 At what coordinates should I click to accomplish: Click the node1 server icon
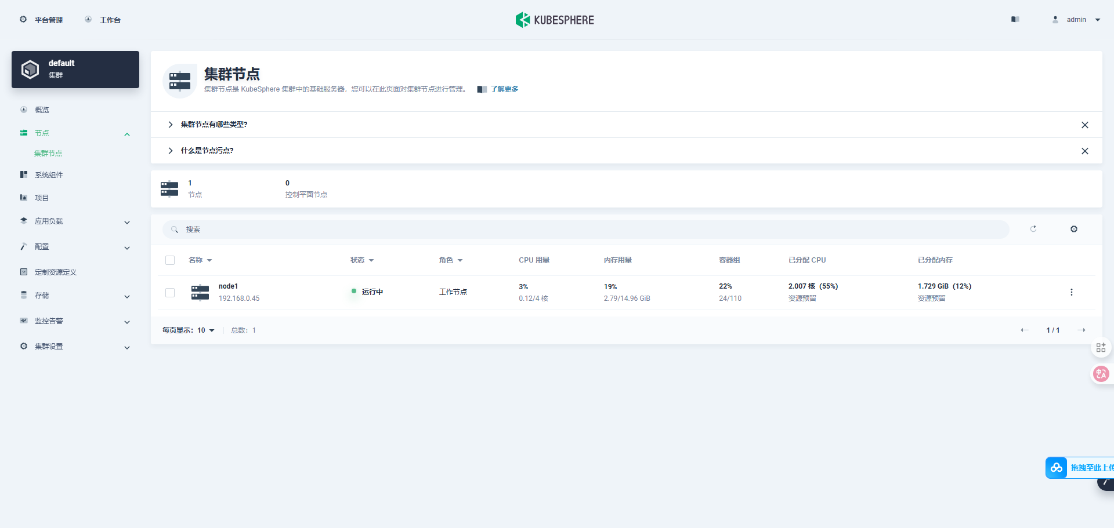point(200,292)
